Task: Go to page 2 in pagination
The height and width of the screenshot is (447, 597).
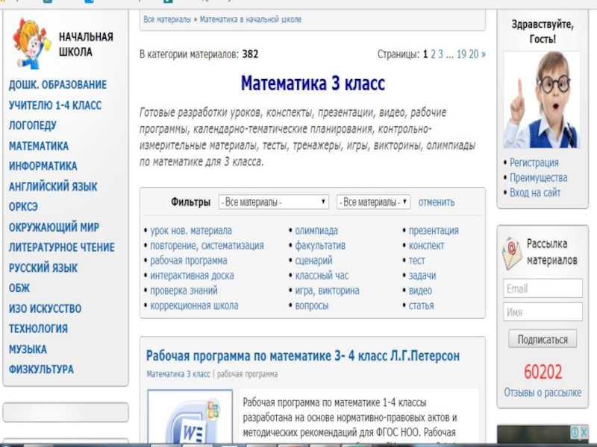Action: [x=433, y=54]
